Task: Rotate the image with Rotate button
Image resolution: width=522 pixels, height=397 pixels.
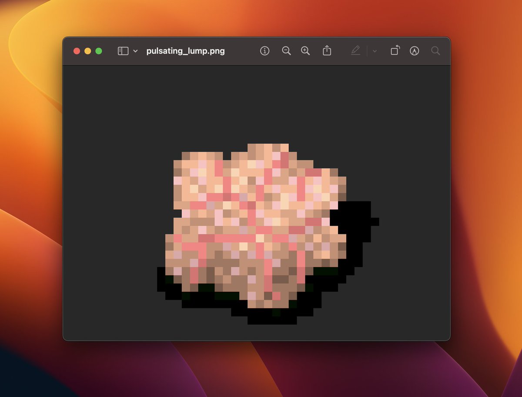Action: tap(395, 51)
